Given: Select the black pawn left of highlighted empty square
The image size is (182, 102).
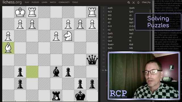Looking at the screenshot, I should [x=20, y=72].
